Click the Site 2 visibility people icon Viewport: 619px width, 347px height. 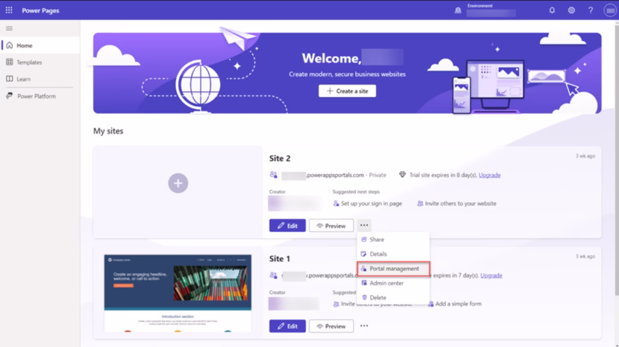point(274,175)
